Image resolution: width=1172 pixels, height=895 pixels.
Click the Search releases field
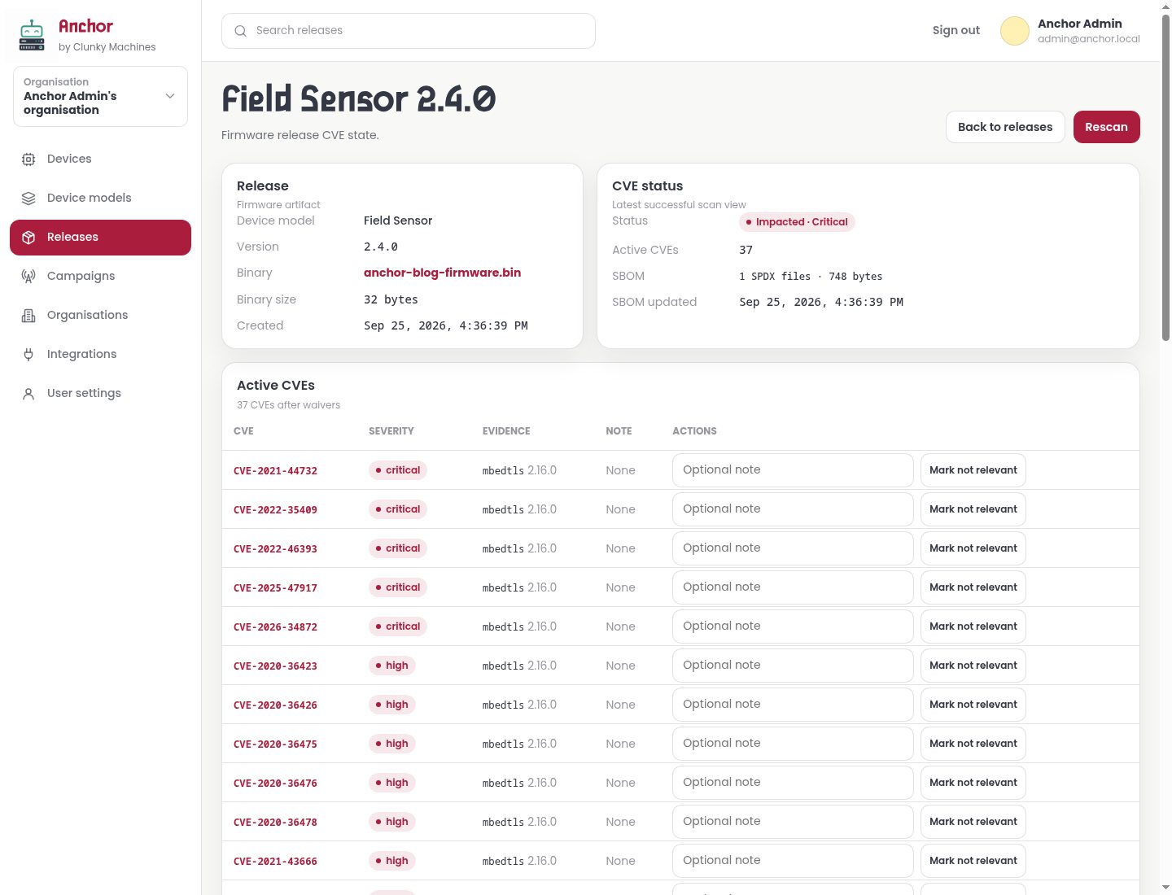tap(409, 31)
